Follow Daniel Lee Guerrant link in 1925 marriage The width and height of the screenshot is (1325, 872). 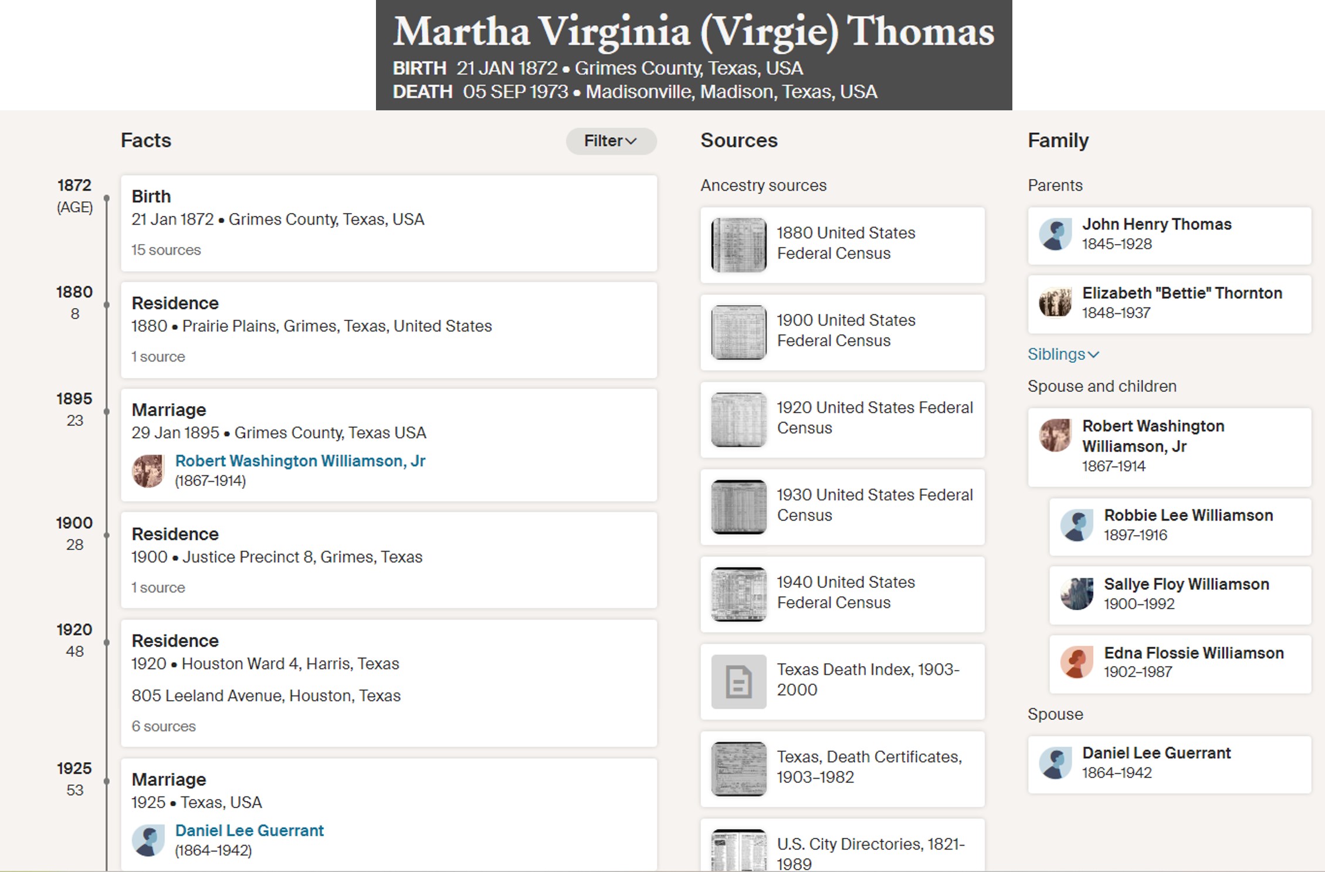coord(249,831)
